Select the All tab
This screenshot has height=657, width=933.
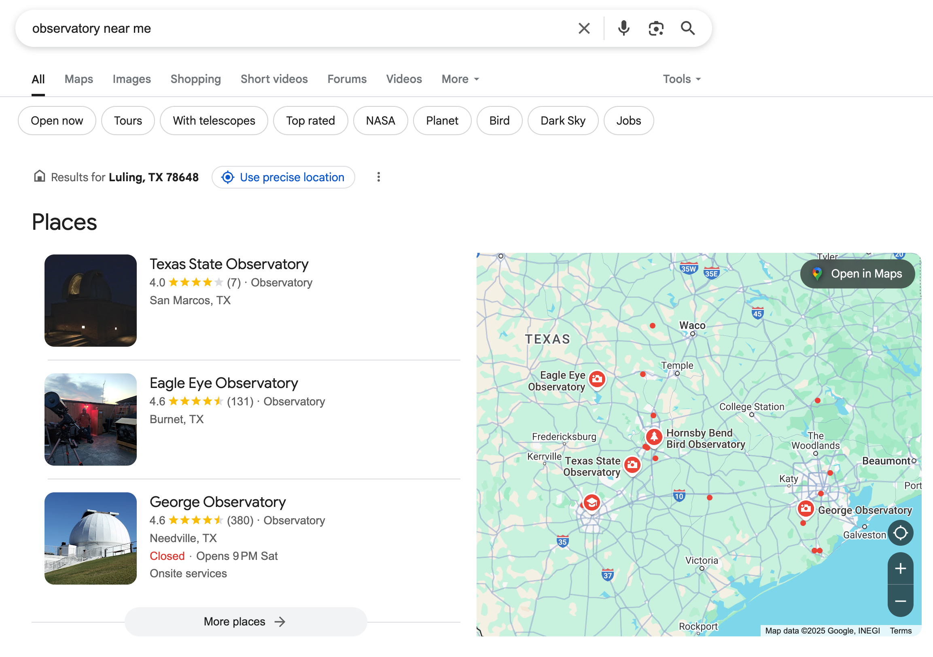(x=38, y=79)
